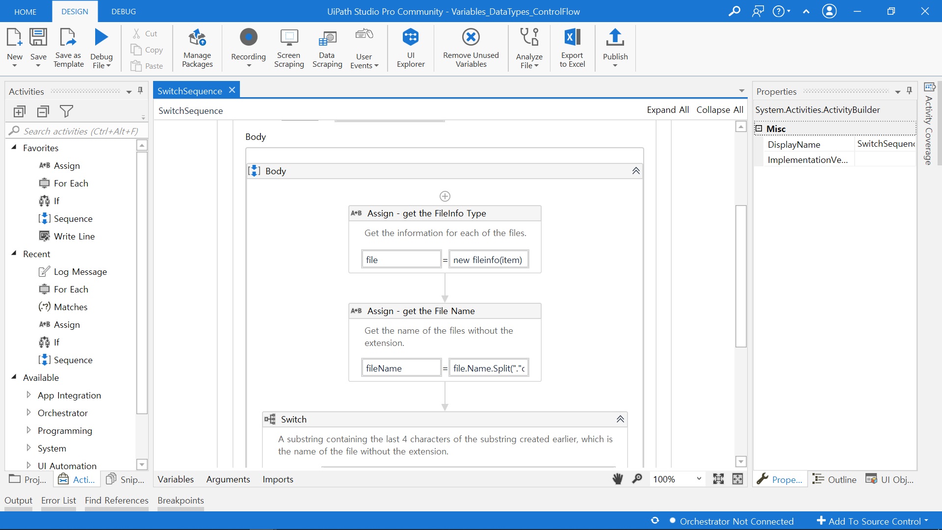
Task: Pin the Activities panel
Action: [140, 91]
